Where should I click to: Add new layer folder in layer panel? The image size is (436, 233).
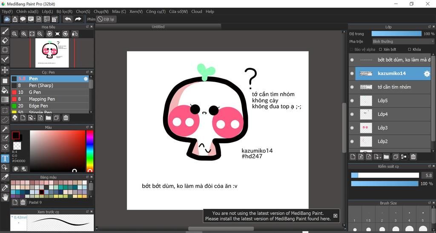pos(386,157)
